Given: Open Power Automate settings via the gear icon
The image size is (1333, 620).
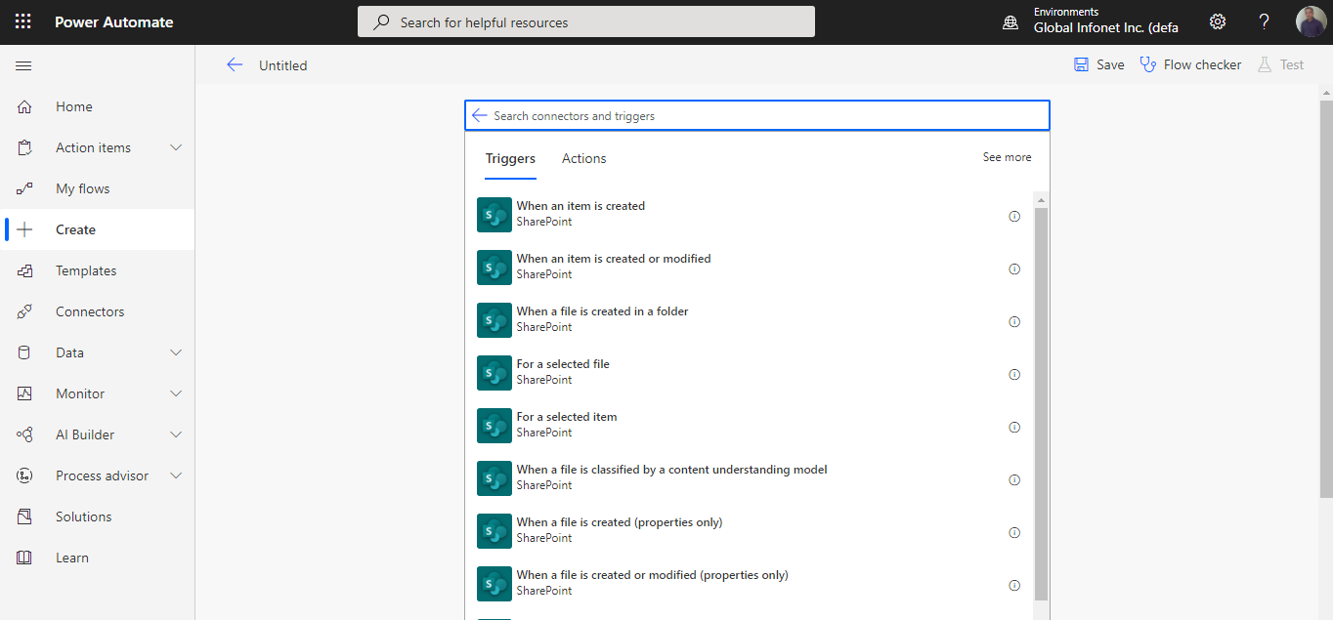Looking at the screenshot, I should point(1217,21).
